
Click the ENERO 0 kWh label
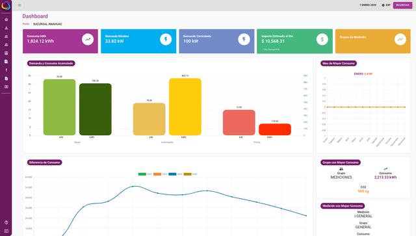tap(363, 74)
